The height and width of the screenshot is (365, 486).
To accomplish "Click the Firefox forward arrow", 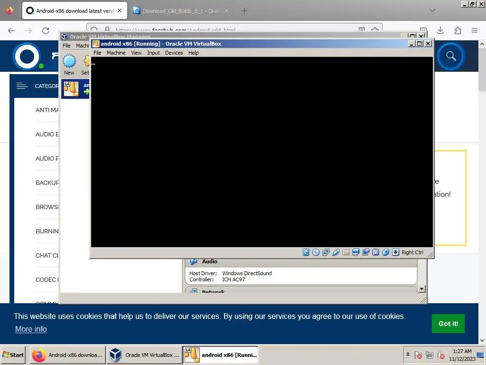I will tap(28, 30).
